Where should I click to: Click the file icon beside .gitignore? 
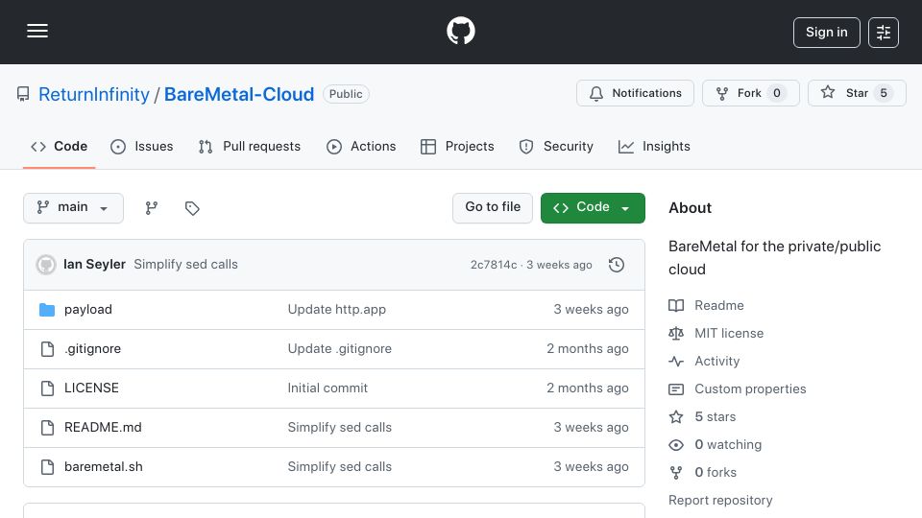[47, 349]
